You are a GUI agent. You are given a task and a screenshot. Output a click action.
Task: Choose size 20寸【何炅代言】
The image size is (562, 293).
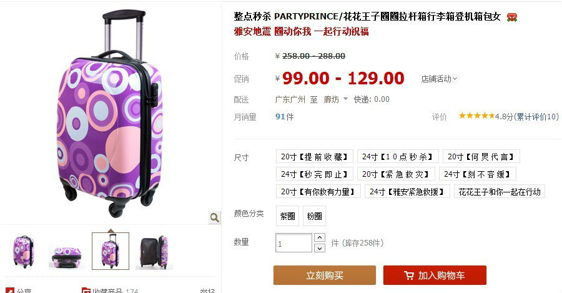[x=481, y=157]
